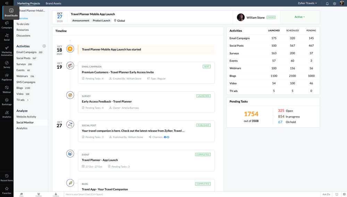Click the Favorites star icon
Image resolution: width=347 pixels, height=197 pixels.
(7, 190)
